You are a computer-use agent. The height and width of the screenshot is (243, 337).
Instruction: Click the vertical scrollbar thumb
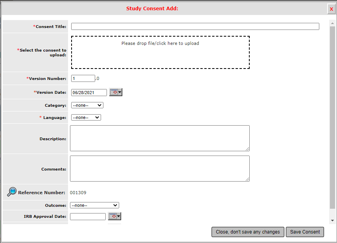[333, 117]
